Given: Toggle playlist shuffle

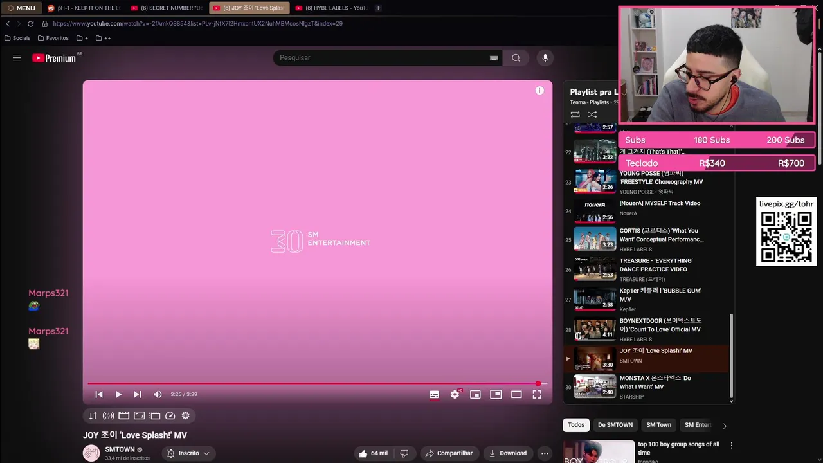Looking at the screenshot, I should (592, 114).
